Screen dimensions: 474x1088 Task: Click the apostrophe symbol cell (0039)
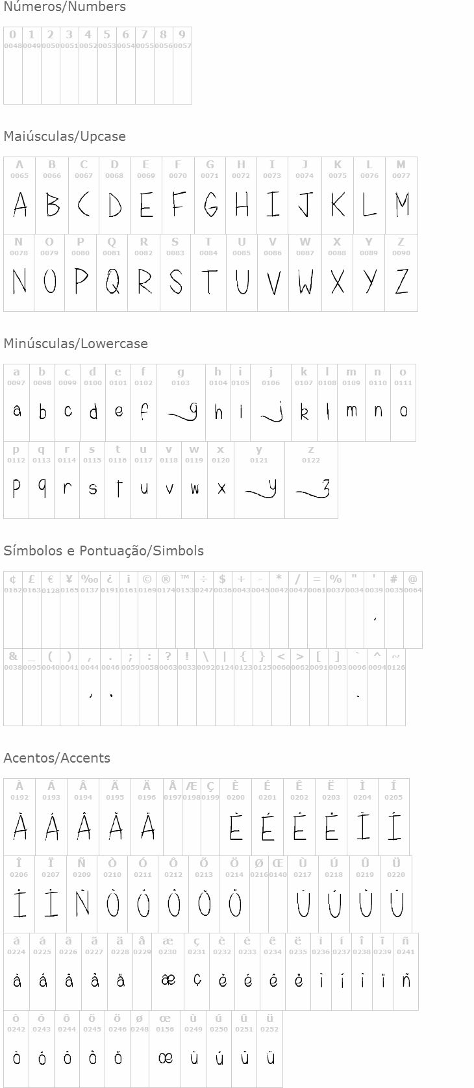coord(374,610)
